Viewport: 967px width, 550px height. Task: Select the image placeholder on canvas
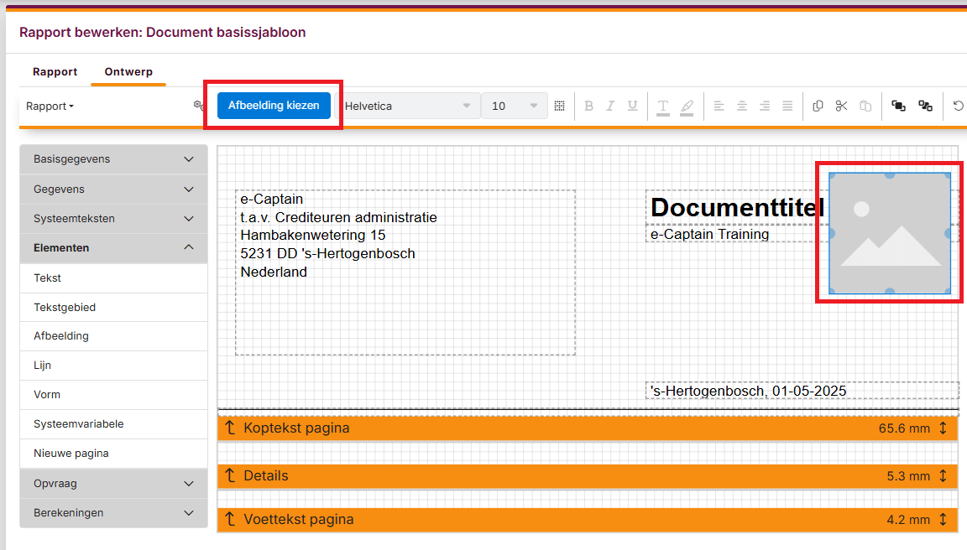[889, 233]
